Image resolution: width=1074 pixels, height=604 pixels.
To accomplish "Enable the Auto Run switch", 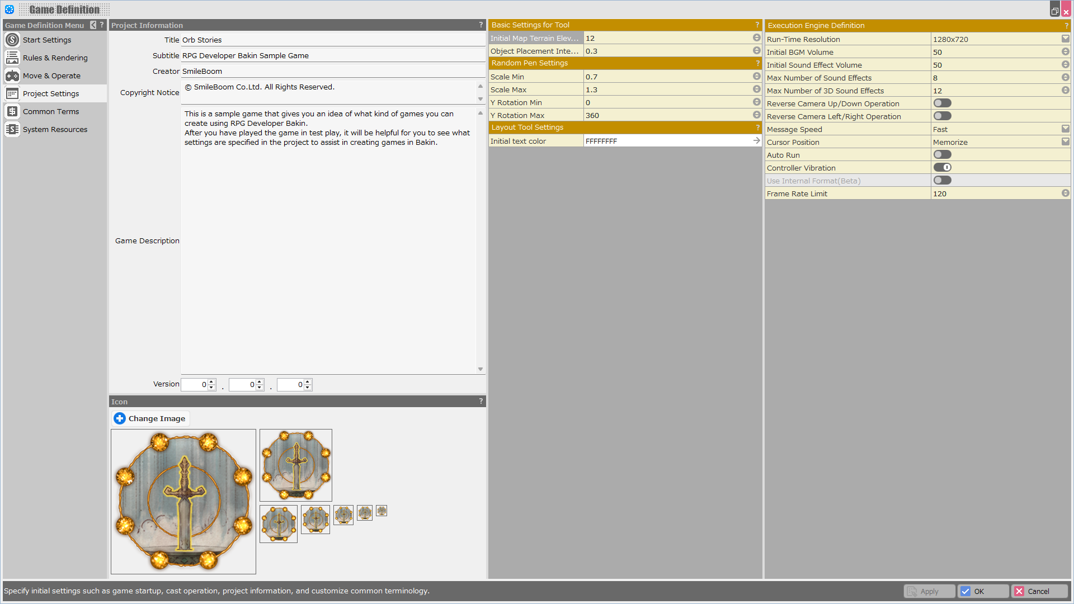I will [x=942, y=155].
